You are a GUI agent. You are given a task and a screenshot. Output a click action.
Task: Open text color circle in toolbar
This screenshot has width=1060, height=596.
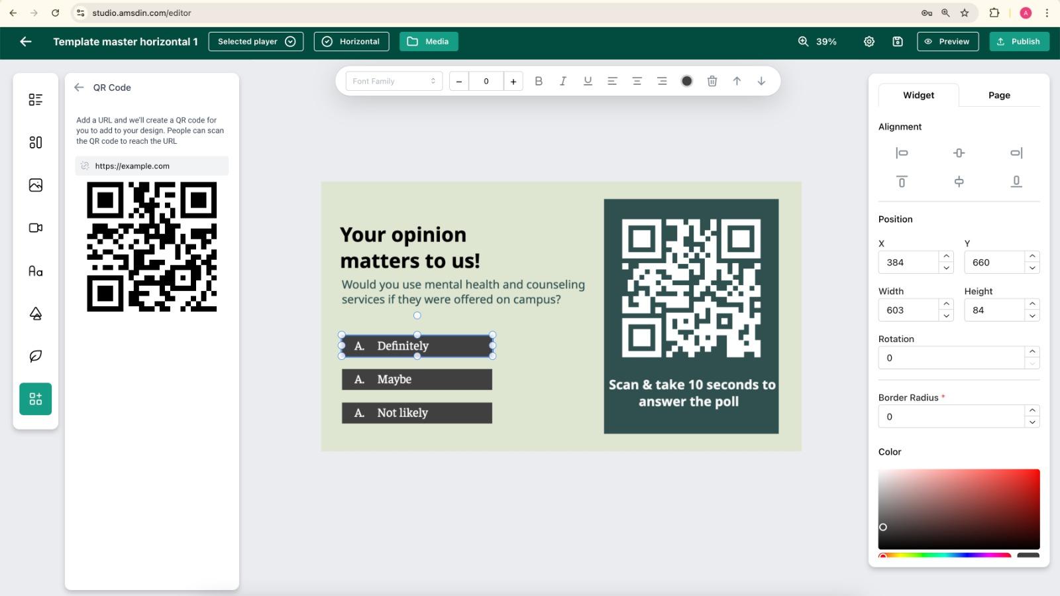point(687,81)
